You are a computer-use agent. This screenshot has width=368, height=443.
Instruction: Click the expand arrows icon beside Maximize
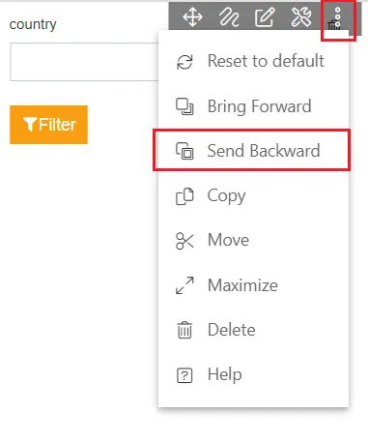[x=184, y=285]
